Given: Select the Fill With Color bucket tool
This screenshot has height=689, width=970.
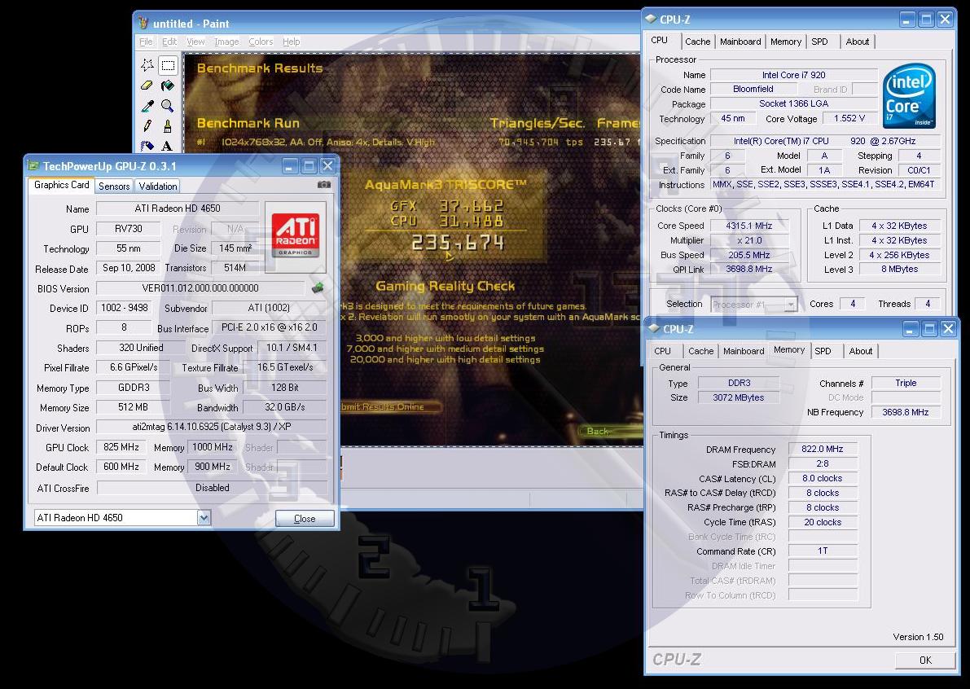Looking at the screenshot, I should (168, 86).
